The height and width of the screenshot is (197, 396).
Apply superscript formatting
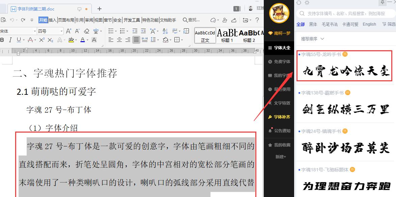42,40
